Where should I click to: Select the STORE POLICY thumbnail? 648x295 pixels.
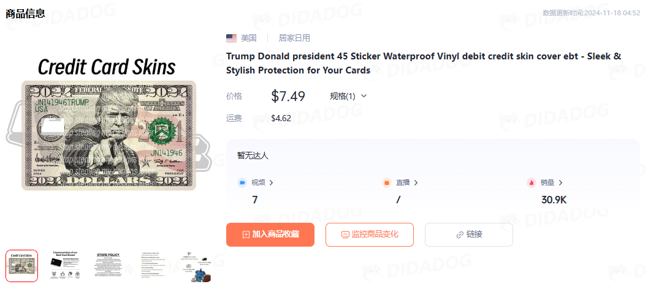[x=109, y=266]
